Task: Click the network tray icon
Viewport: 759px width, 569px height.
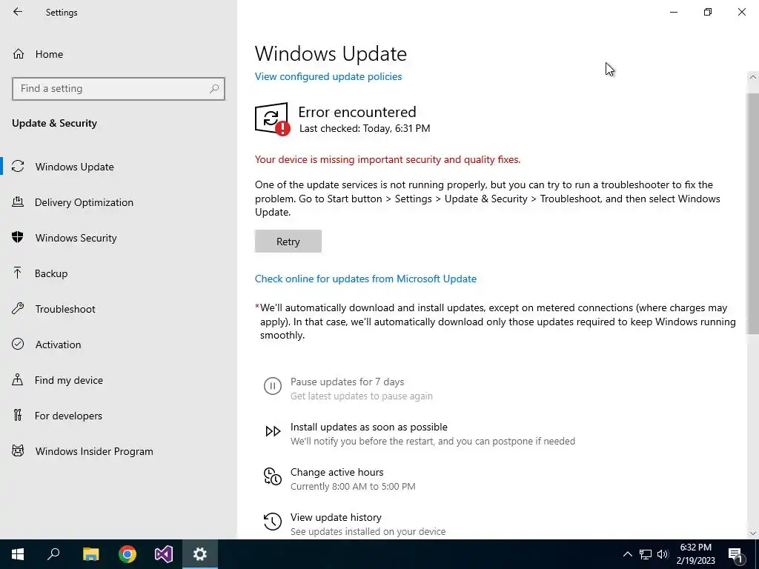Action: click(646, 554)
